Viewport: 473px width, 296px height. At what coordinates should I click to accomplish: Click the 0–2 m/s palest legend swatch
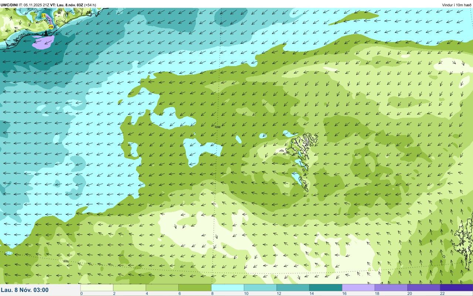pos(97,288)
